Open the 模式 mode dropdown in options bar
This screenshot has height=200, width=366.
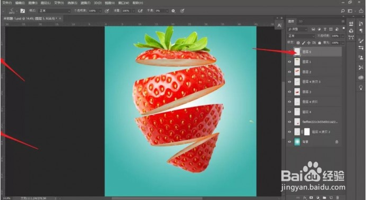(54, 11)
